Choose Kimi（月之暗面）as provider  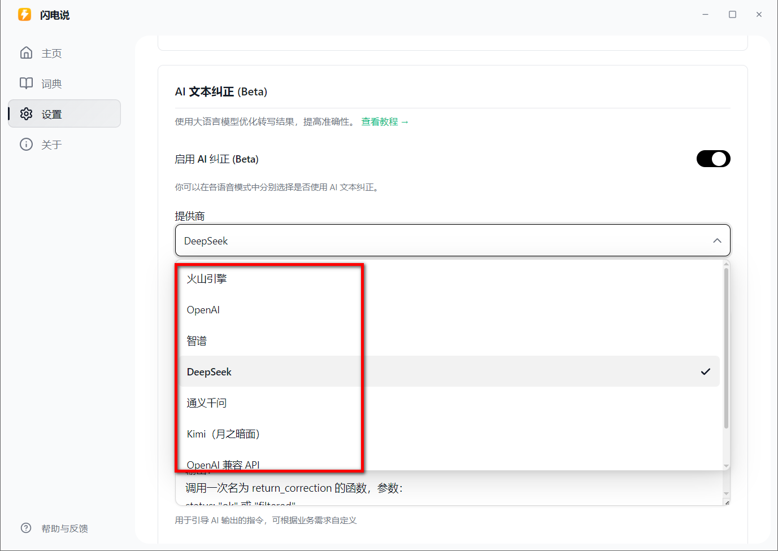click(x=223, y=434)
